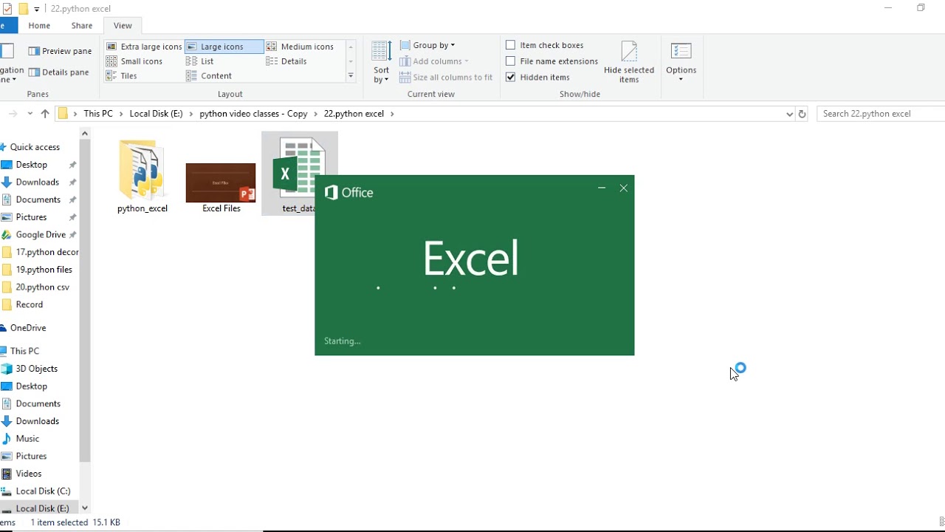Switch view to List layout
945x532 pixels.
(x=200, y=61)
